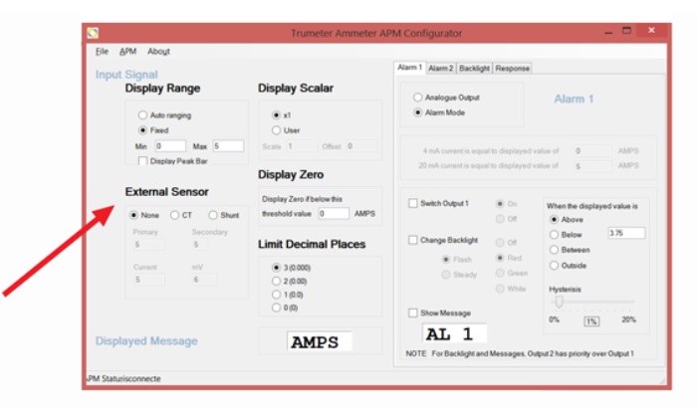Minimize the APM Configurator window
This screenshot has width=697, height=409.
[x=608, y=32]
